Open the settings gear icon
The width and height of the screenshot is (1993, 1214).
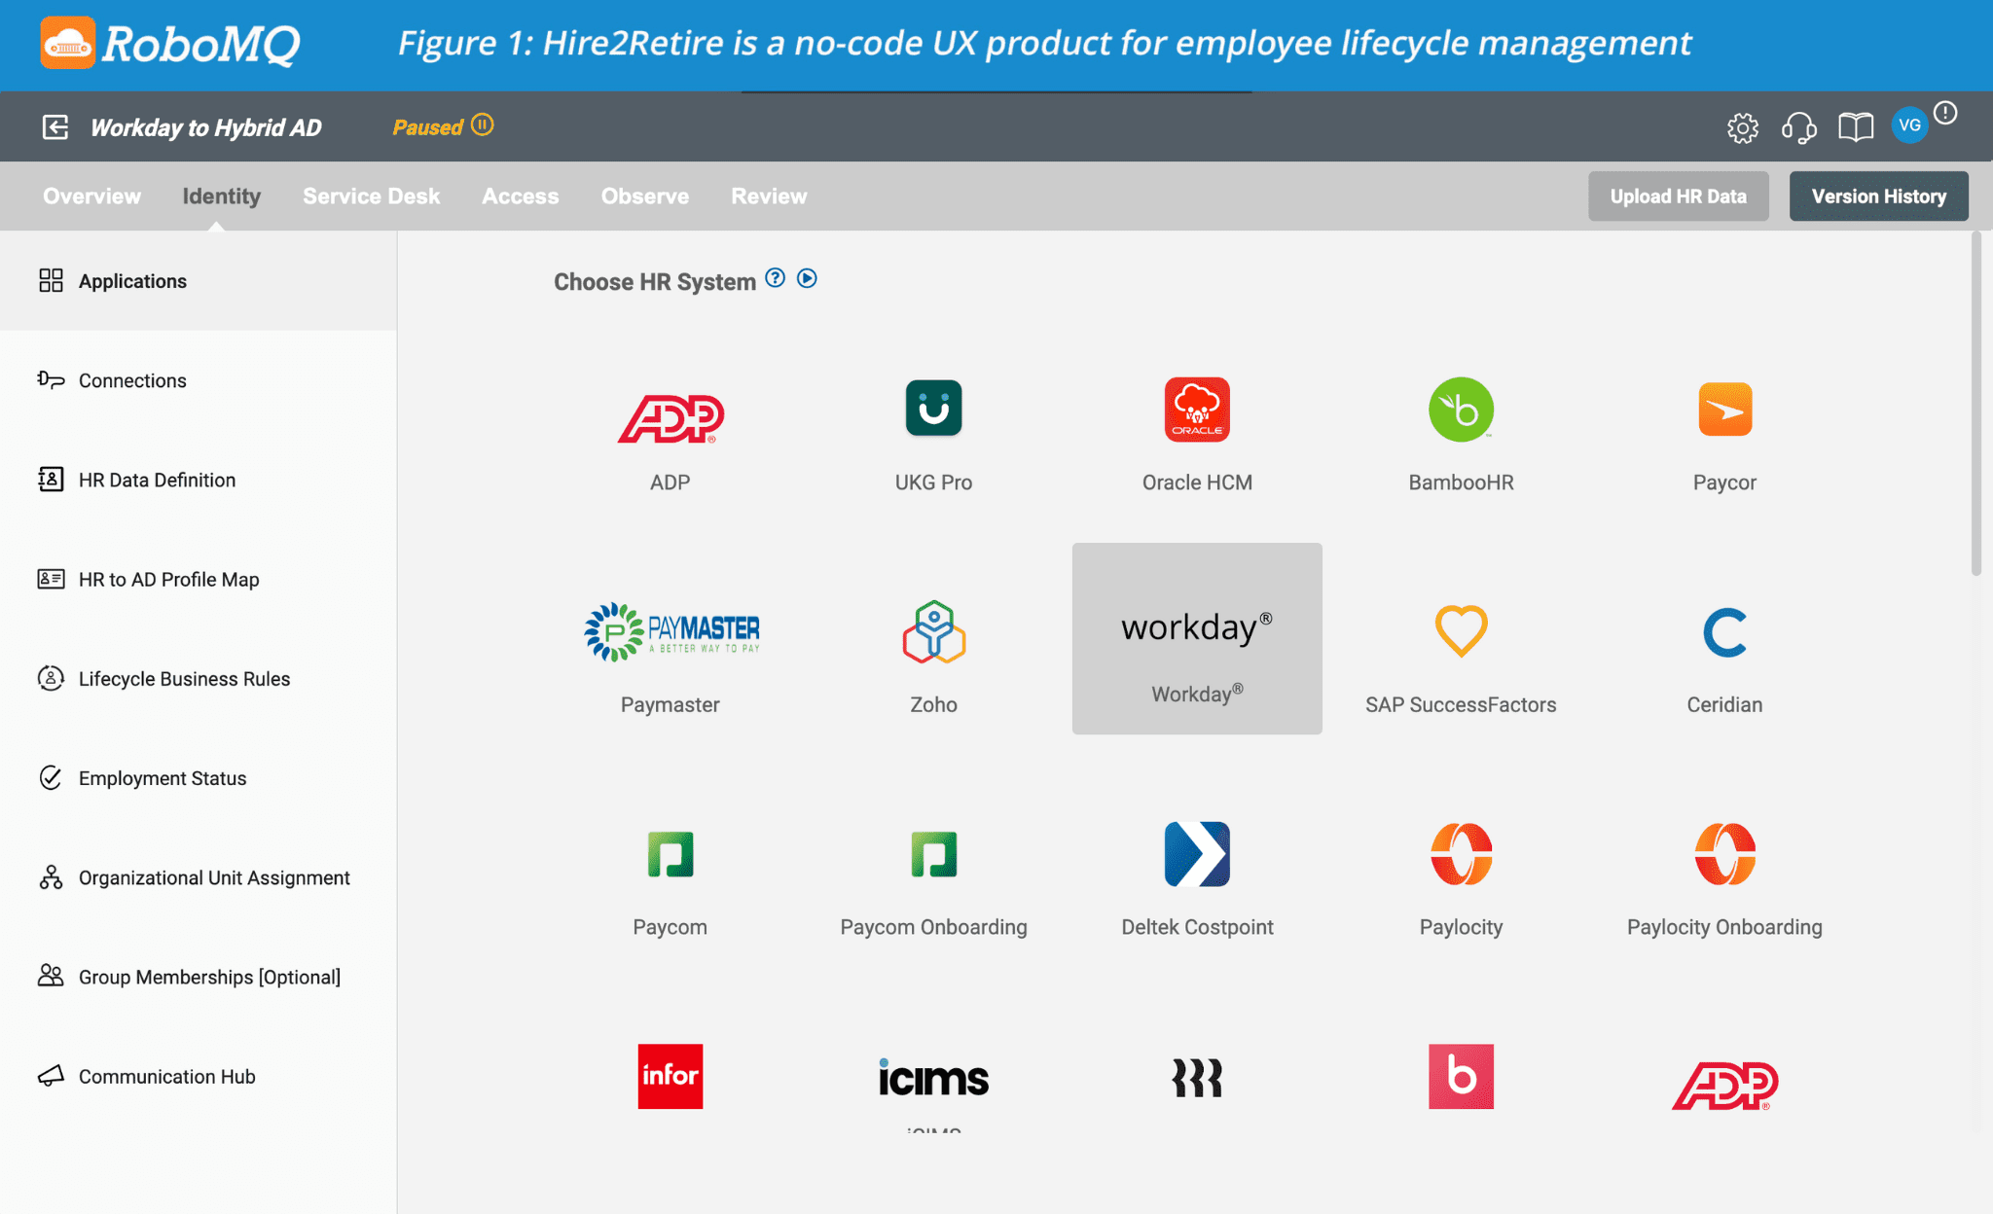pyautogui.click(x=1743, y=127)
